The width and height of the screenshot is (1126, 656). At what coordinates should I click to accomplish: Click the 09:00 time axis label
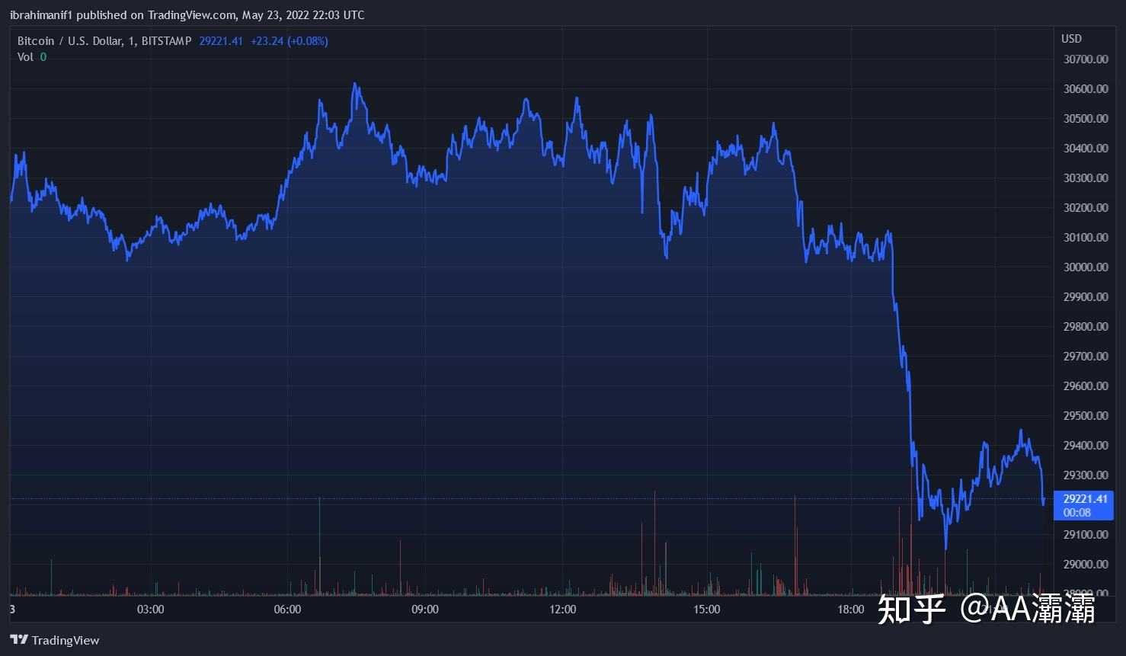point(424,610)
